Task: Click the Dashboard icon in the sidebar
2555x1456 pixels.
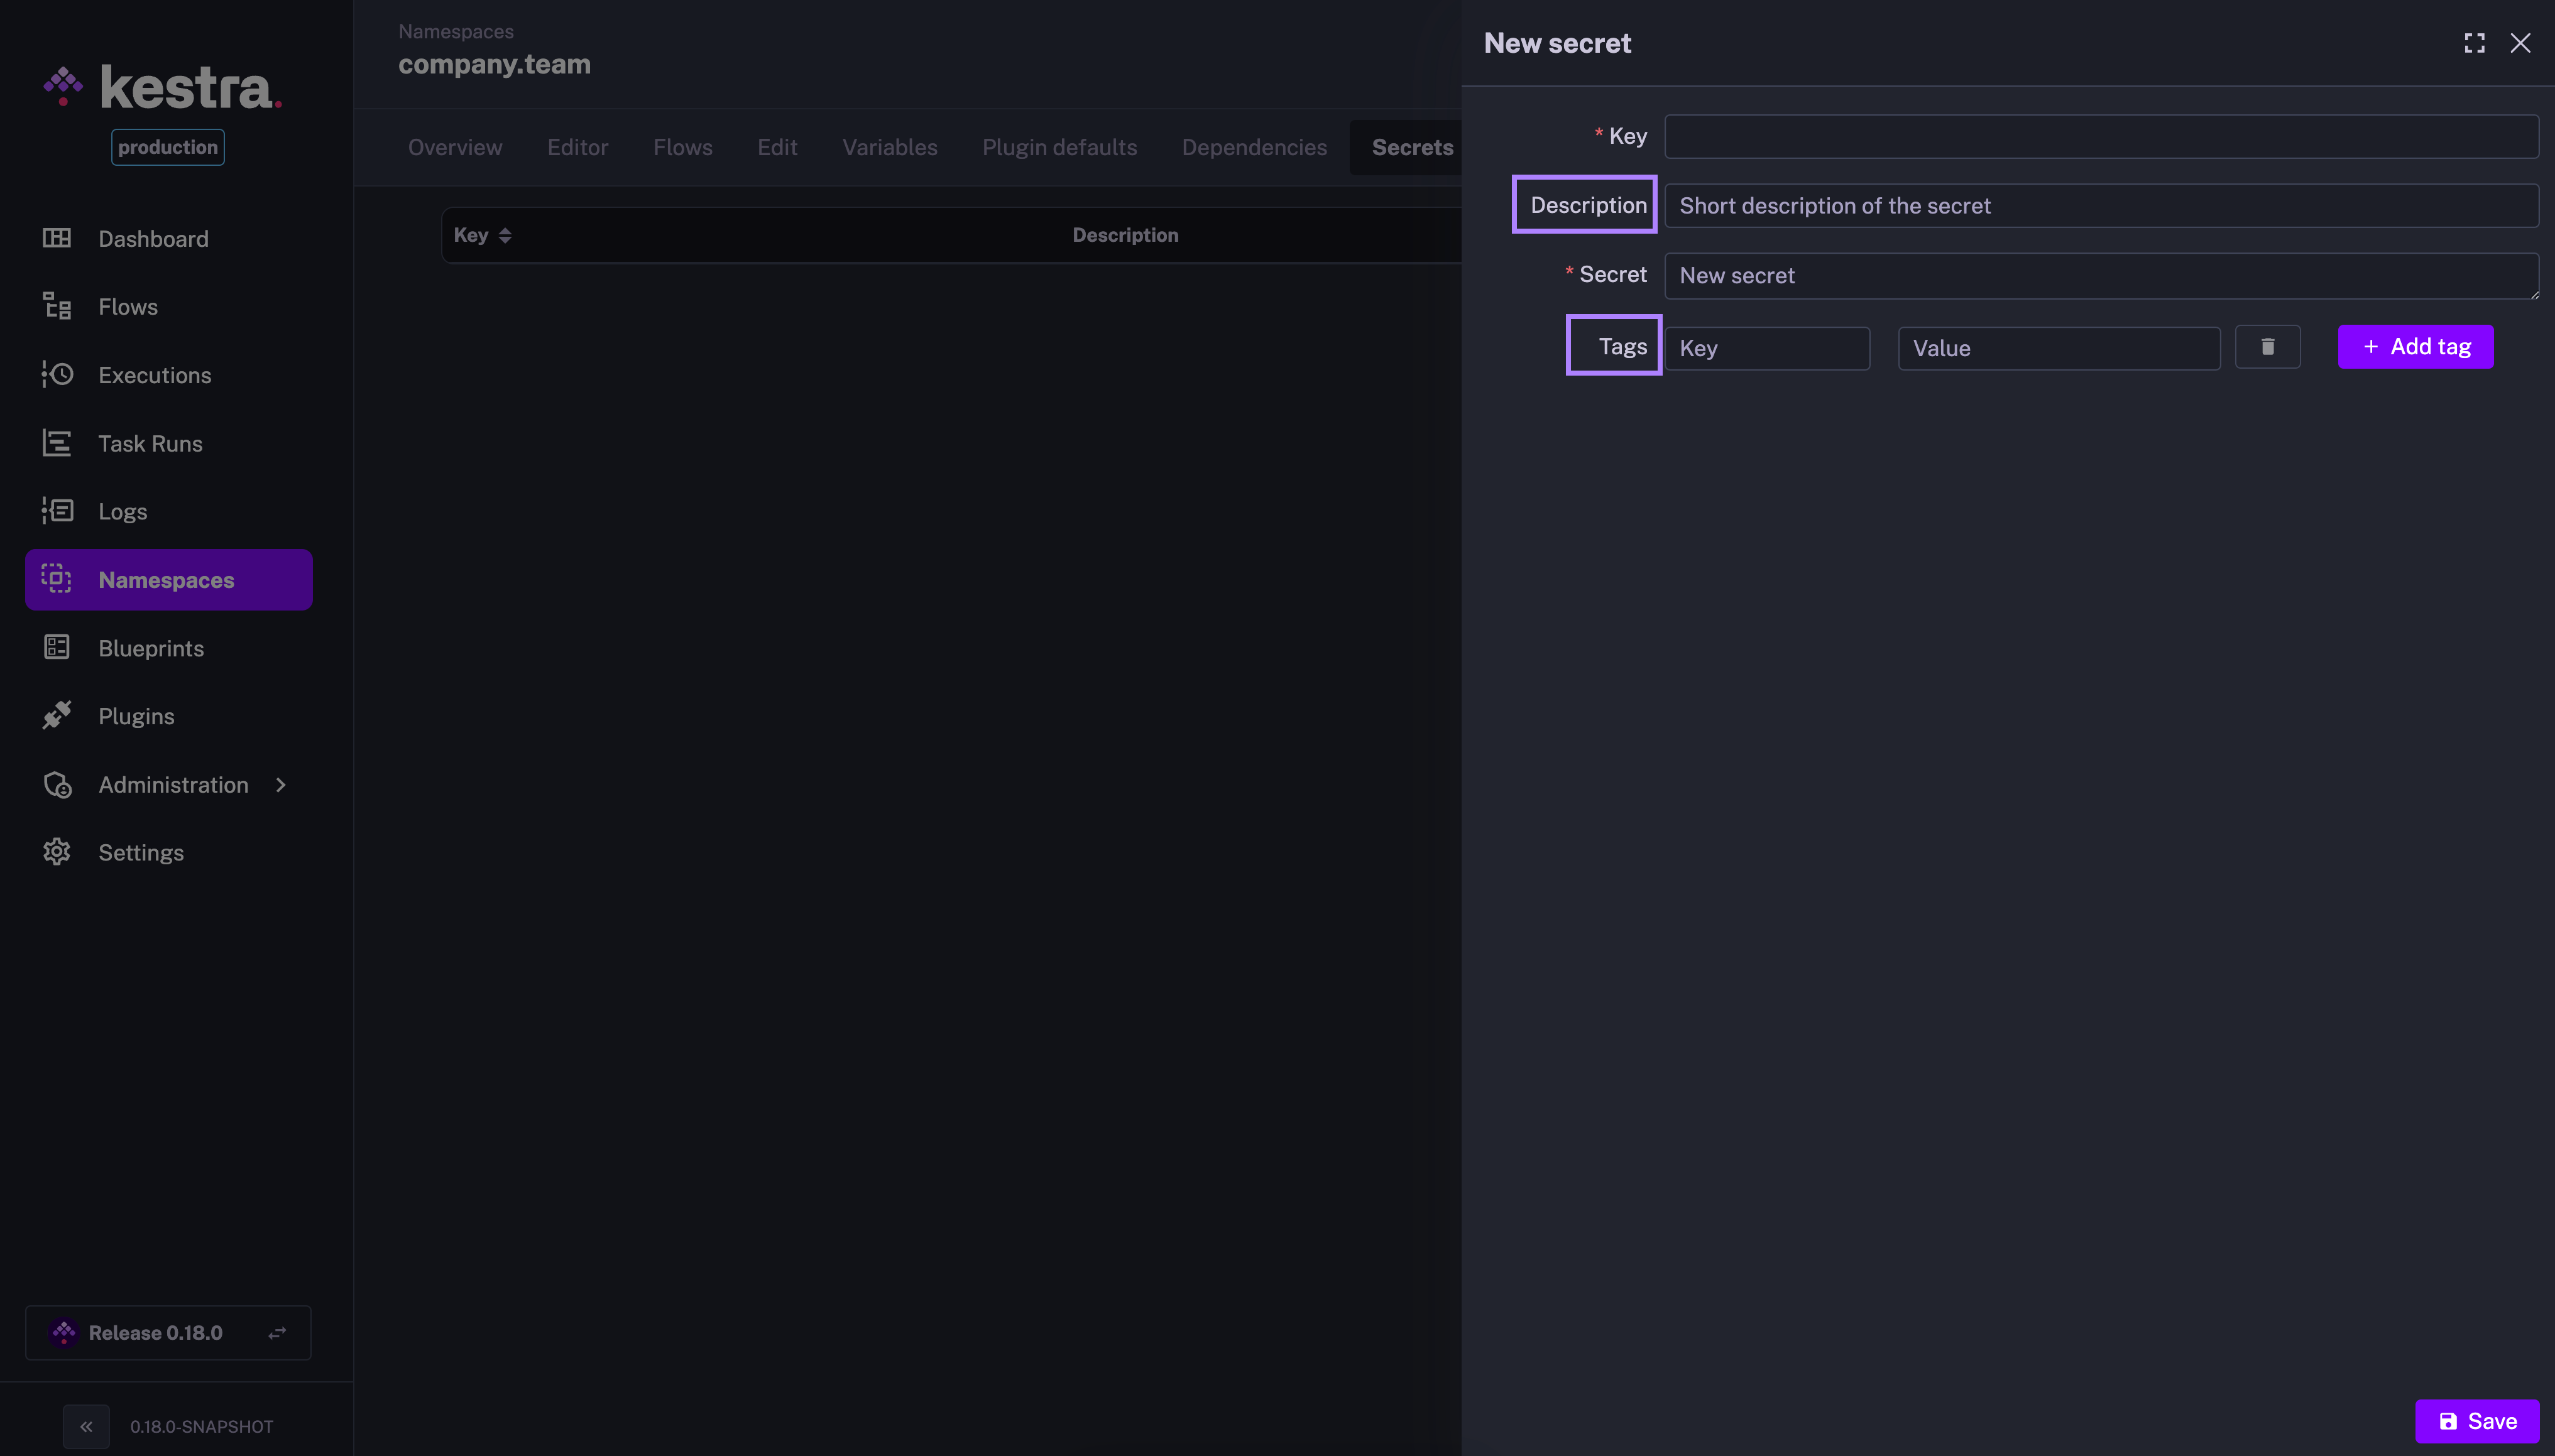Action: click(x=56, y=238)
